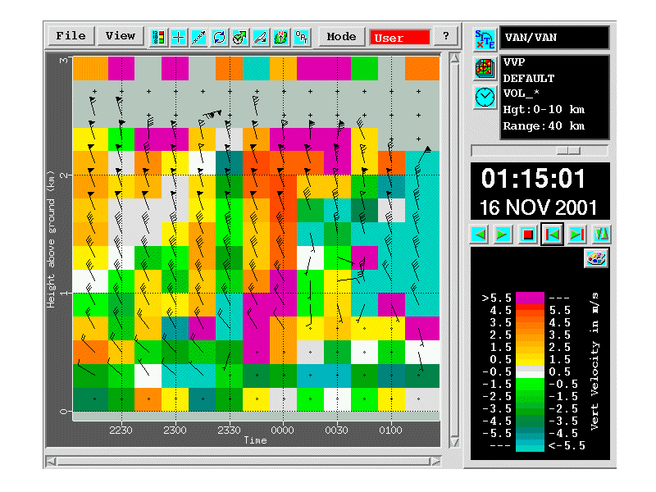
Task: Select the crosshair cursor tool
Action: point(179,37)
